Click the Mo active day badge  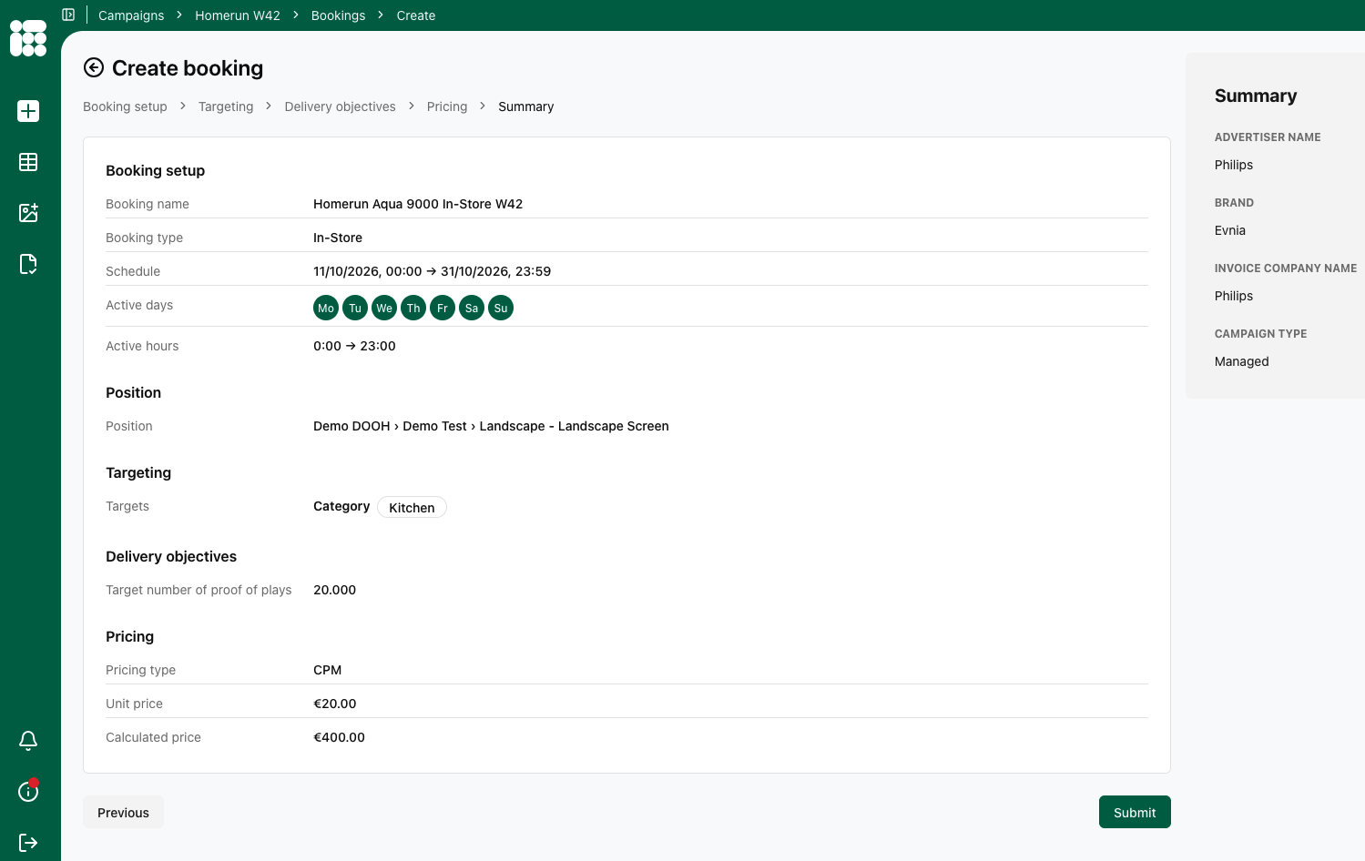point(326,309)
